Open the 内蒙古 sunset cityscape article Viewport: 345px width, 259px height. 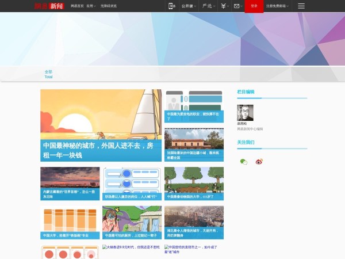[70, 184]
